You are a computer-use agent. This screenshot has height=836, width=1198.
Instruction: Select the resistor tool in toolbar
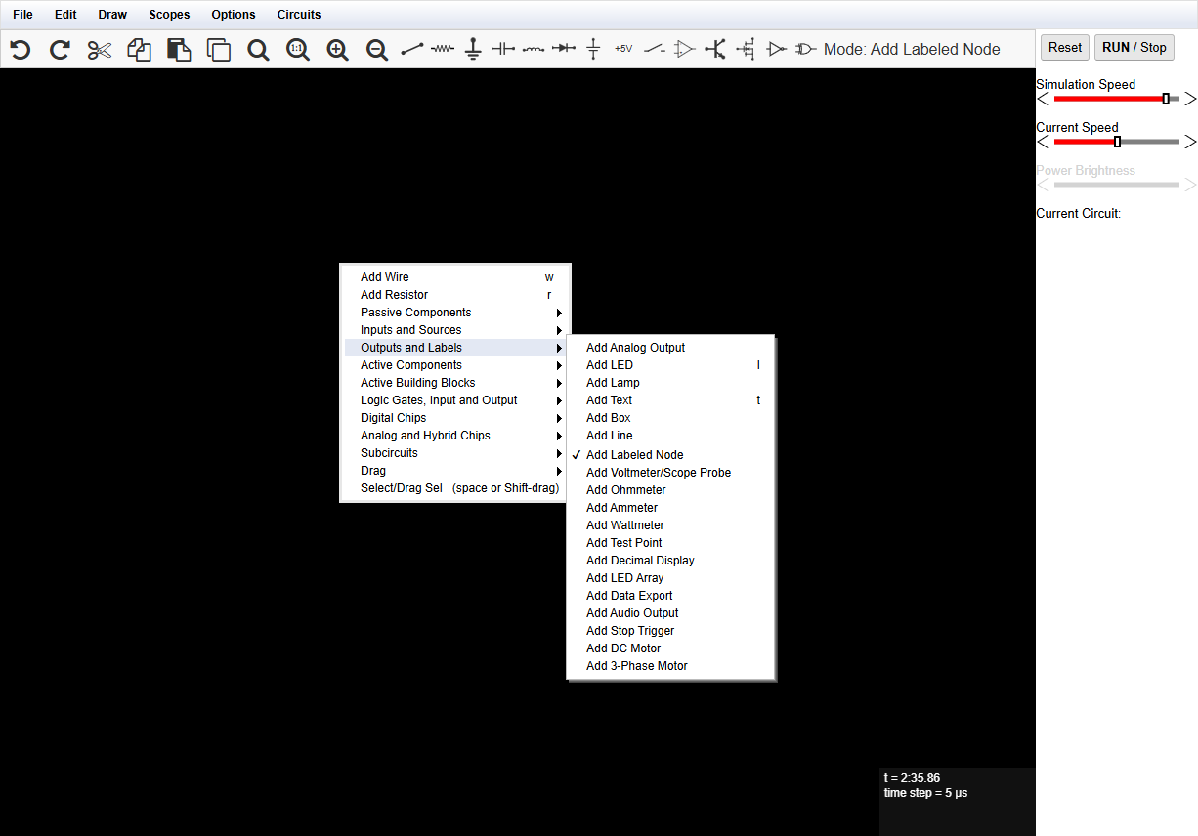[x=443, y=49]
